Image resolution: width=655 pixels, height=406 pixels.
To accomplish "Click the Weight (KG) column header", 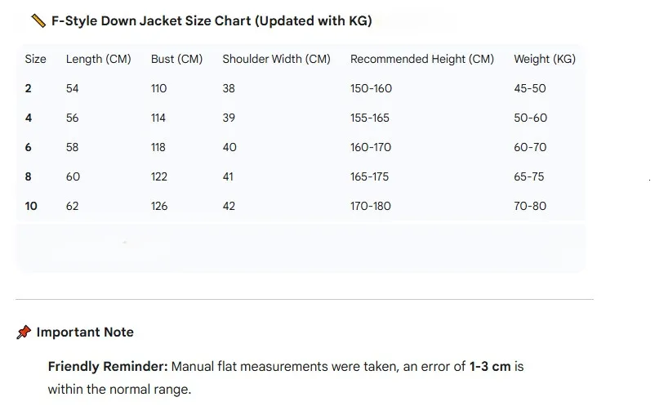I will [545, 59].
